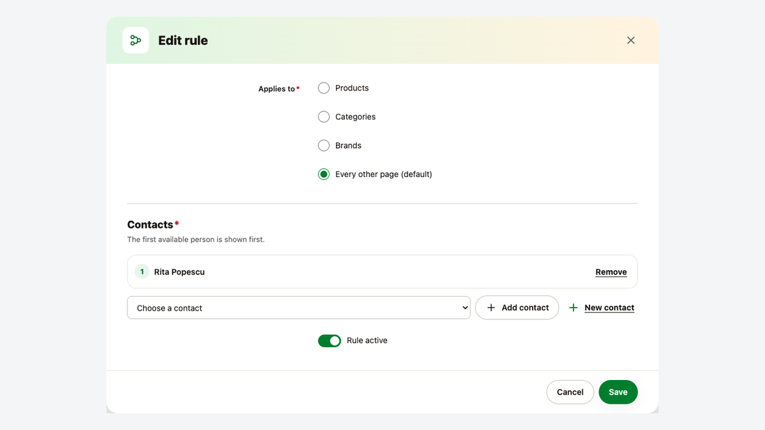The height and width of the screenshot is (430, 765).
Task: Toggle the Rule active switch
Action: click(330, 340)
